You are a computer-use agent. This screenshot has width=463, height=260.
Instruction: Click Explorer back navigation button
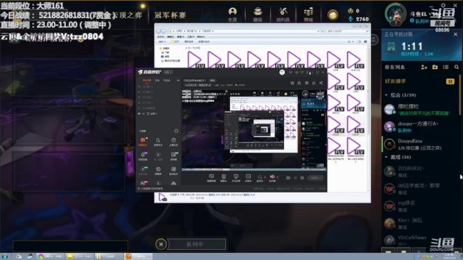coord(159,31)
